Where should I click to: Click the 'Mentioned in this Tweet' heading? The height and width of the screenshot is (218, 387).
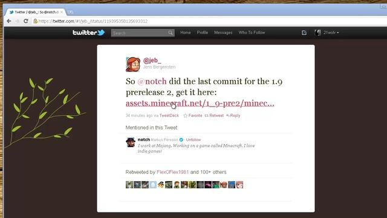(151, 128)
